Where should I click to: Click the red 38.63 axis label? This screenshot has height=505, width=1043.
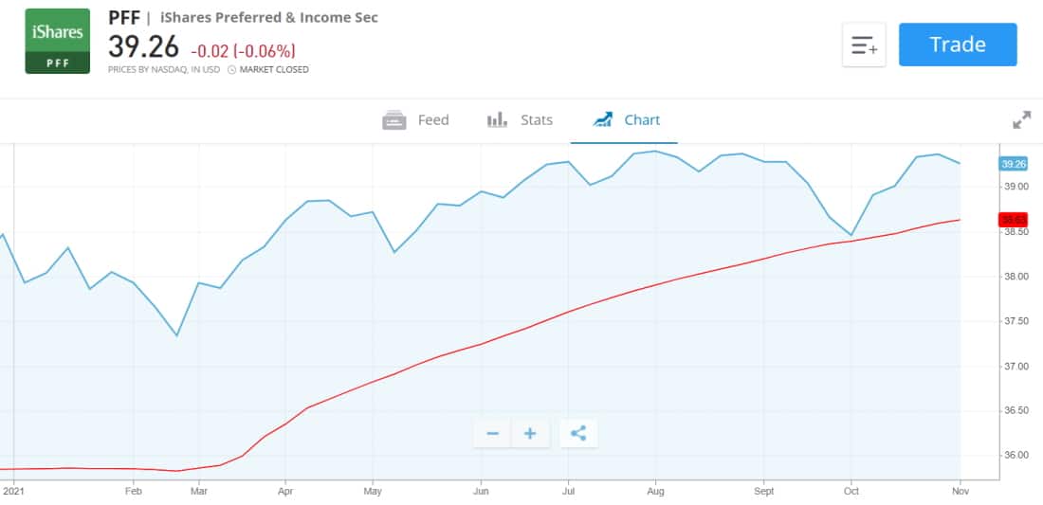click(x=1014, y=220)
